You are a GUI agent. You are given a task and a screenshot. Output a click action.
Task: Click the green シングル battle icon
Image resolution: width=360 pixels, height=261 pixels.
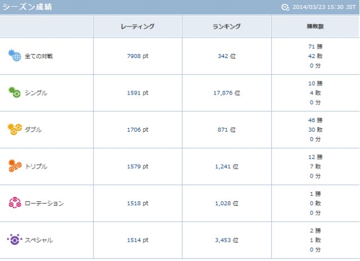tap(15, 92)
